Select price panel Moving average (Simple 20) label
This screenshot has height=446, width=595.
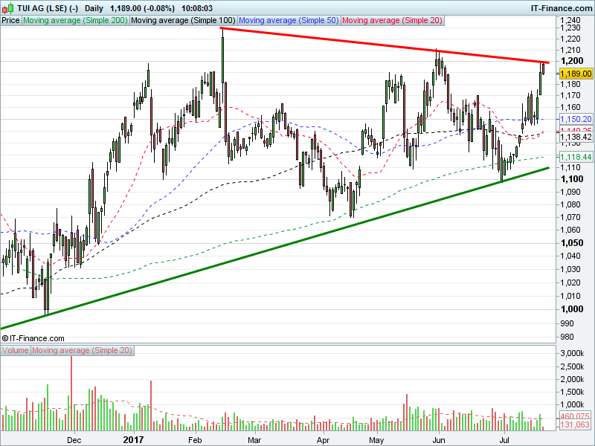[393, 21]
